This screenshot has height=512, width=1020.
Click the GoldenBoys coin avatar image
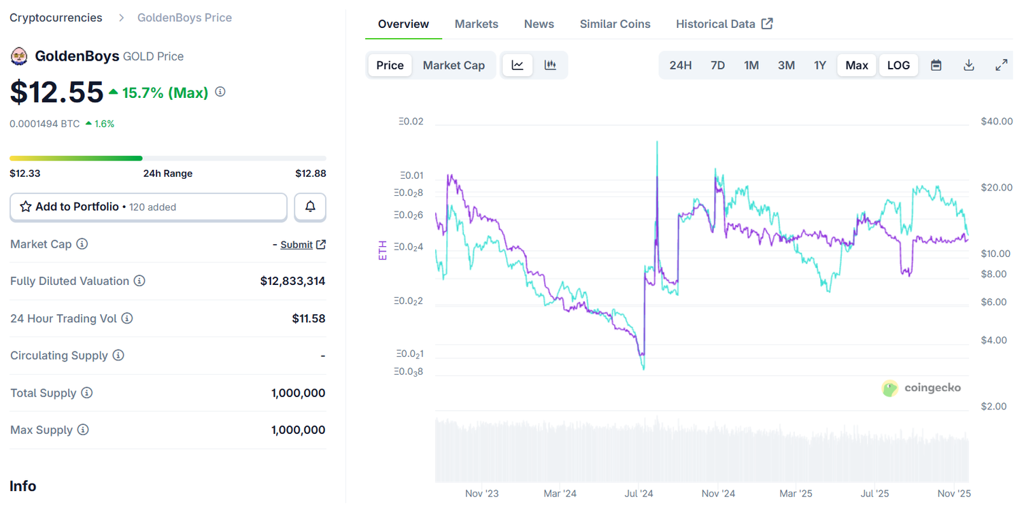[18, 56]
